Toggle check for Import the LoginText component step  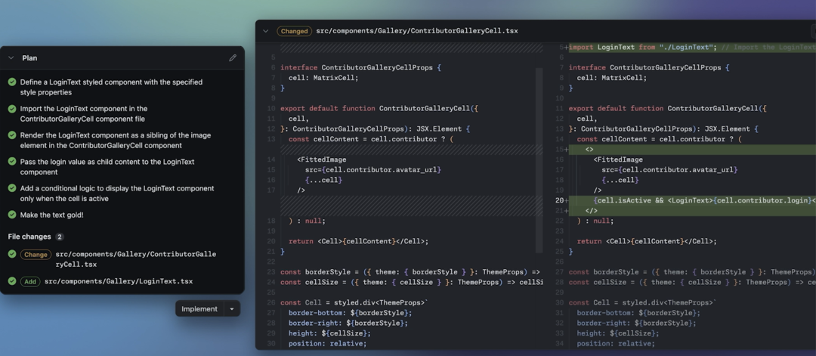tap(12, 109)
